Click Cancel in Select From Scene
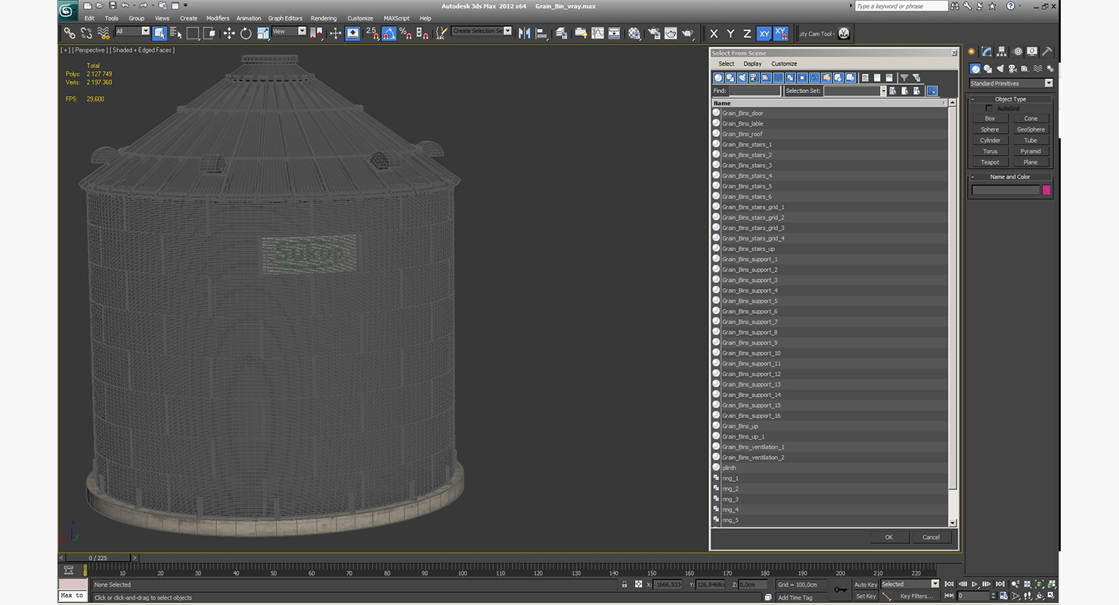Screen dimensions: 1119x605 (931, 537)
